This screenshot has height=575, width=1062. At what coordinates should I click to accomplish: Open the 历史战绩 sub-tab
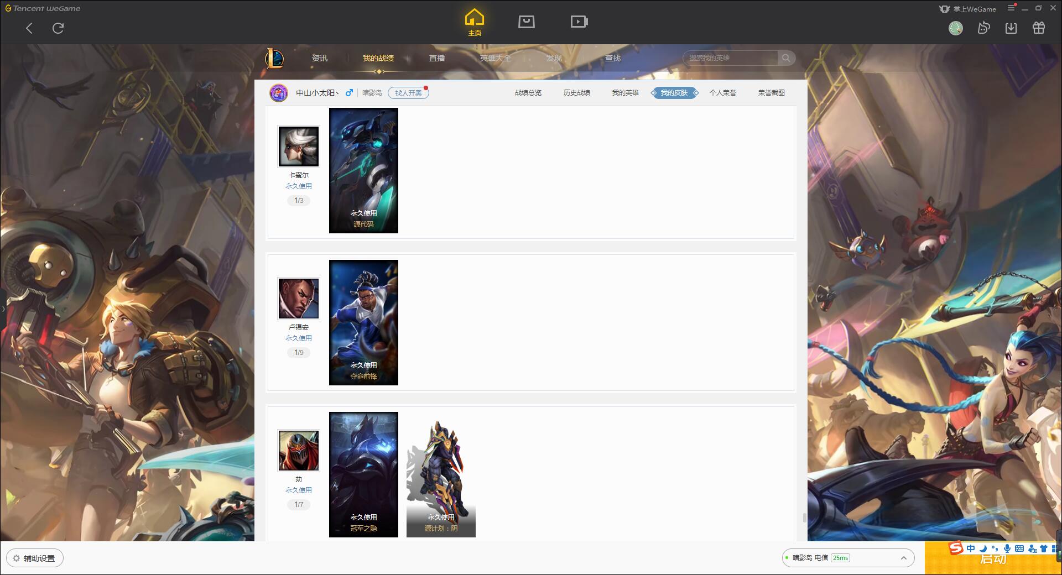click(x=577, y=93)
